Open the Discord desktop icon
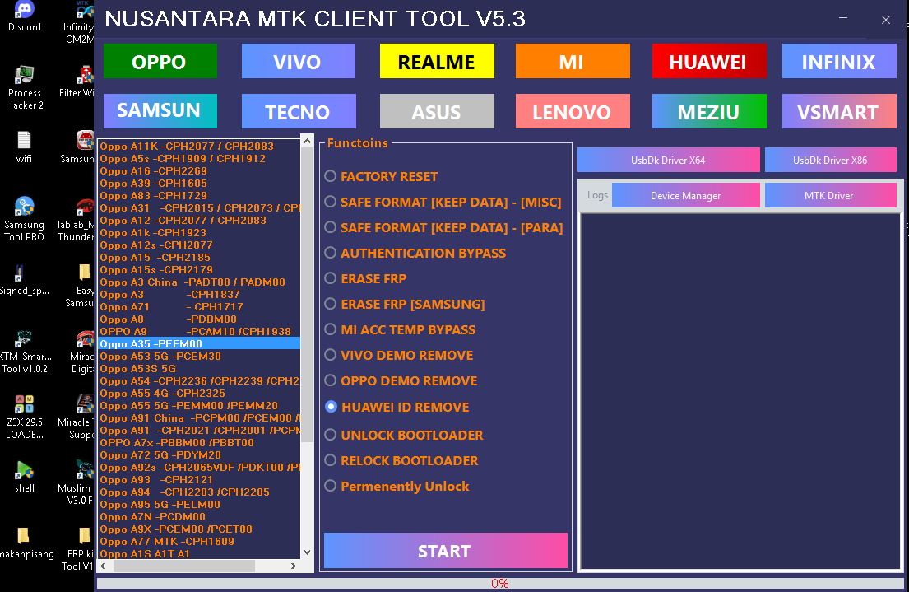The image size is (909, 592). point(25,16)
